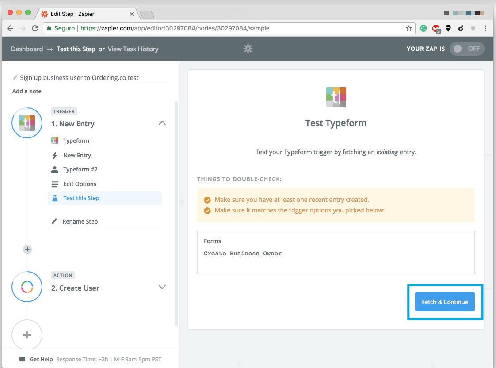
Task: Go back with the browser back arrow
Action: 10,28
